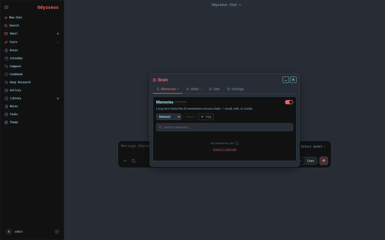Send message with the arrow button

click(x=324, y=161)
